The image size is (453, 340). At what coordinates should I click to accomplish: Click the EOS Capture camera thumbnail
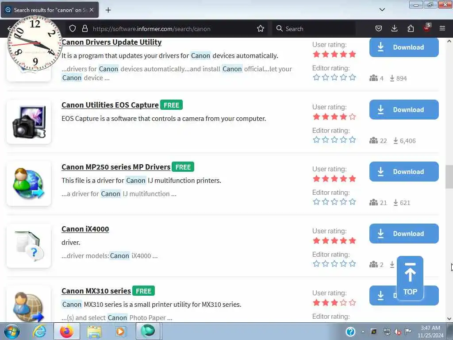pos(29,122)
